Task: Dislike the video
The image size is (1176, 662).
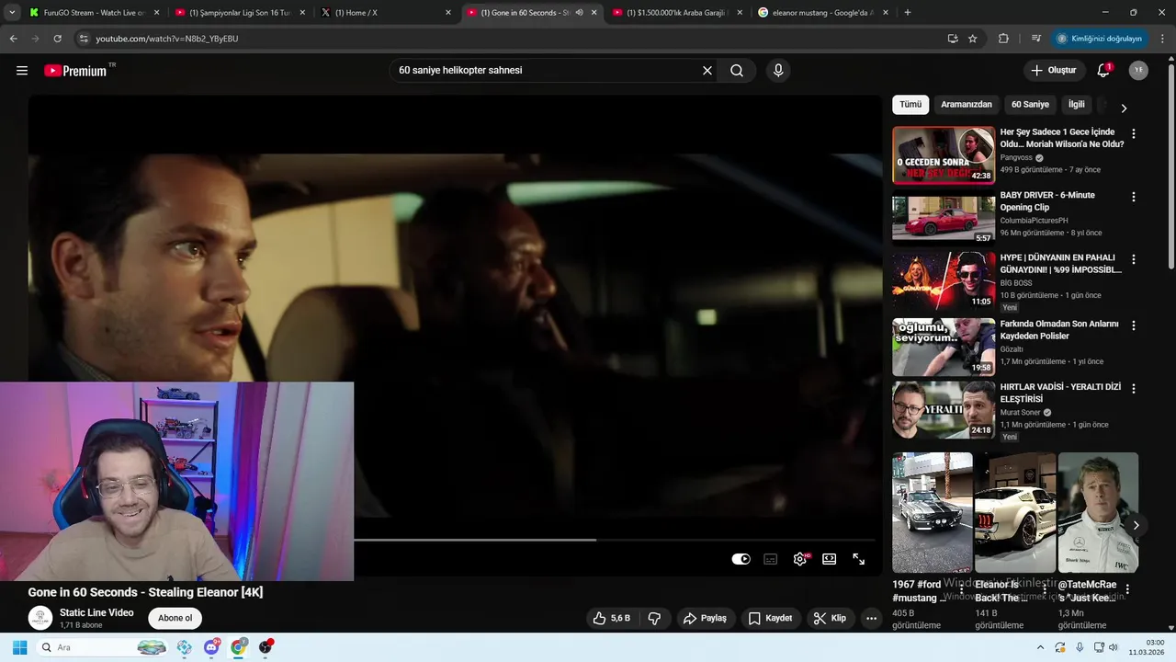Action: tap(655, 619)
